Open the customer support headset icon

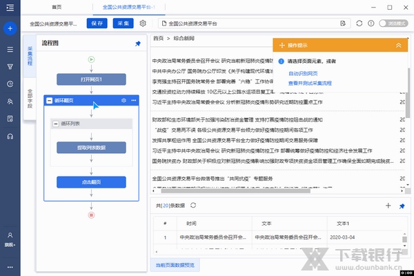click(x=10, y=137)
